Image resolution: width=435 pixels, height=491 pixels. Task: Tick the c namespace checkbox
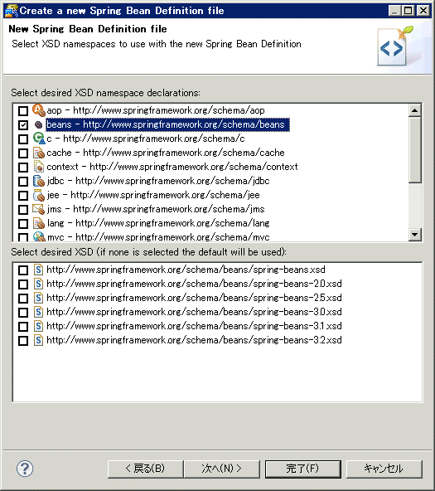pos(23,139)
